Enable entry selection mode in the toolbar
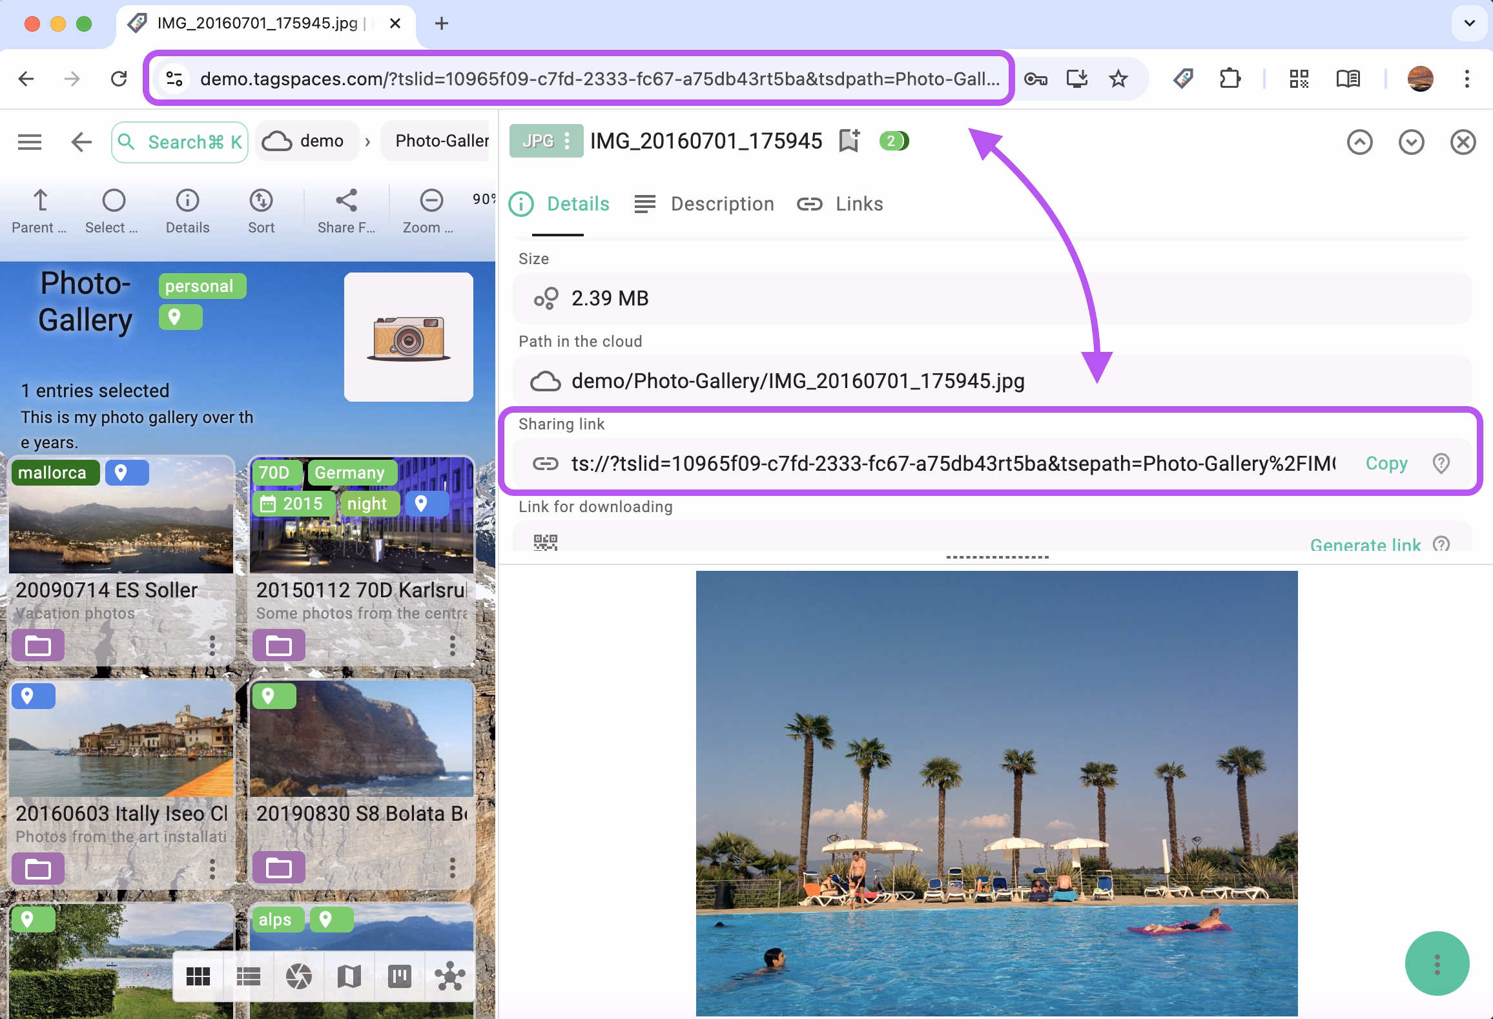This screenshot has height=1019, width=1493. pyautogui.click(x=113, y=208)
